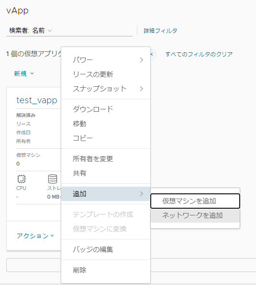Viewport: 256px width, 285px height.
Task: Click 追加 submenu chevron arrow
Action: coord(142,194)
